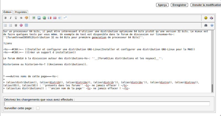221x116 pixels.
Task: Click the French flag icon
Action: point(49,18)
